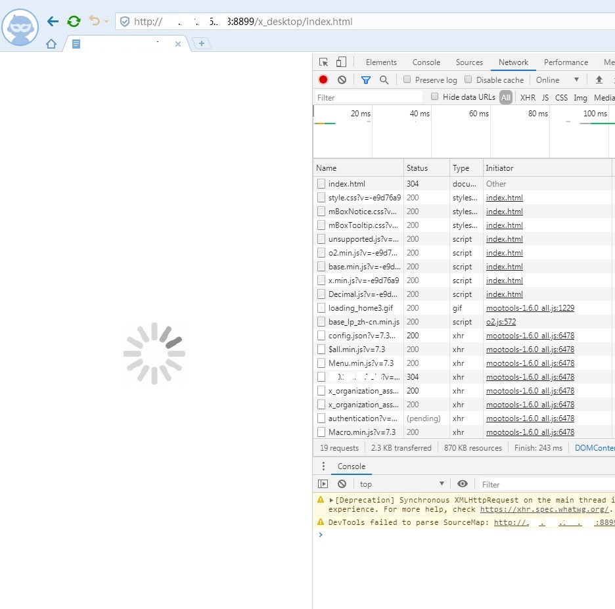Enable the Preserve log checkbox
615x609 pixels.
tap(407, 79)
